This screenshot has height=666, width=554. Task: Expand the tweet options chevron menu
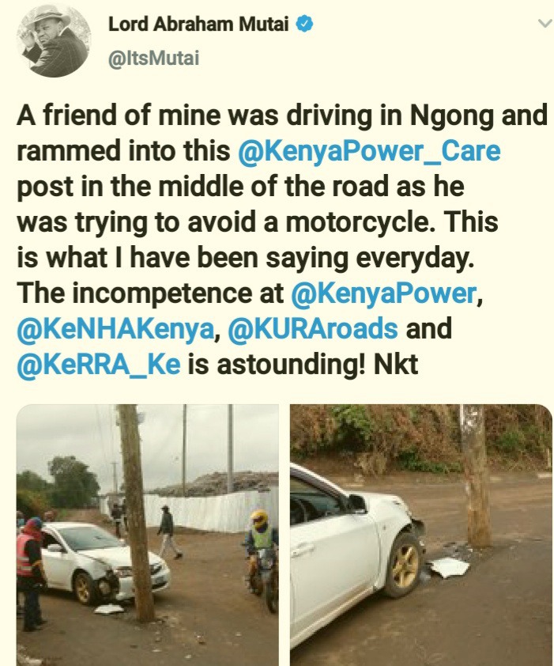click(545, 24)
